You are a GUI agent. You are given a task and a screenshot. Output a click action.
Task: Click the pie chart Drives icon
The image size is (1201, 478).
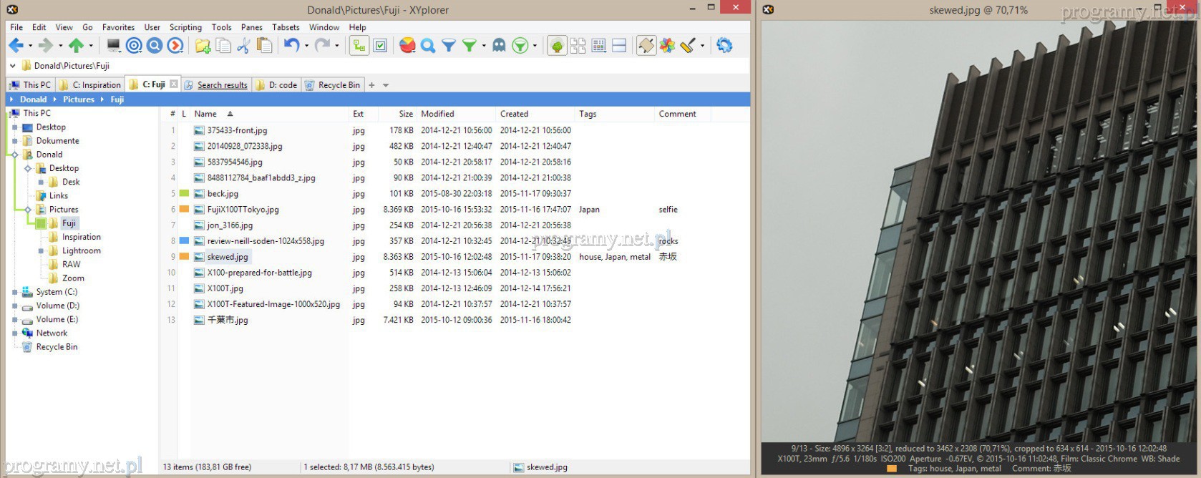[407, 46]
